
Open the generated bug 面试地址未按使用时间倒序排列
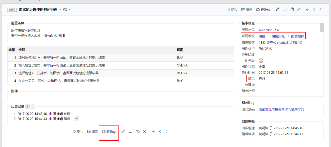pyautogui.click(x=281, y=109)
